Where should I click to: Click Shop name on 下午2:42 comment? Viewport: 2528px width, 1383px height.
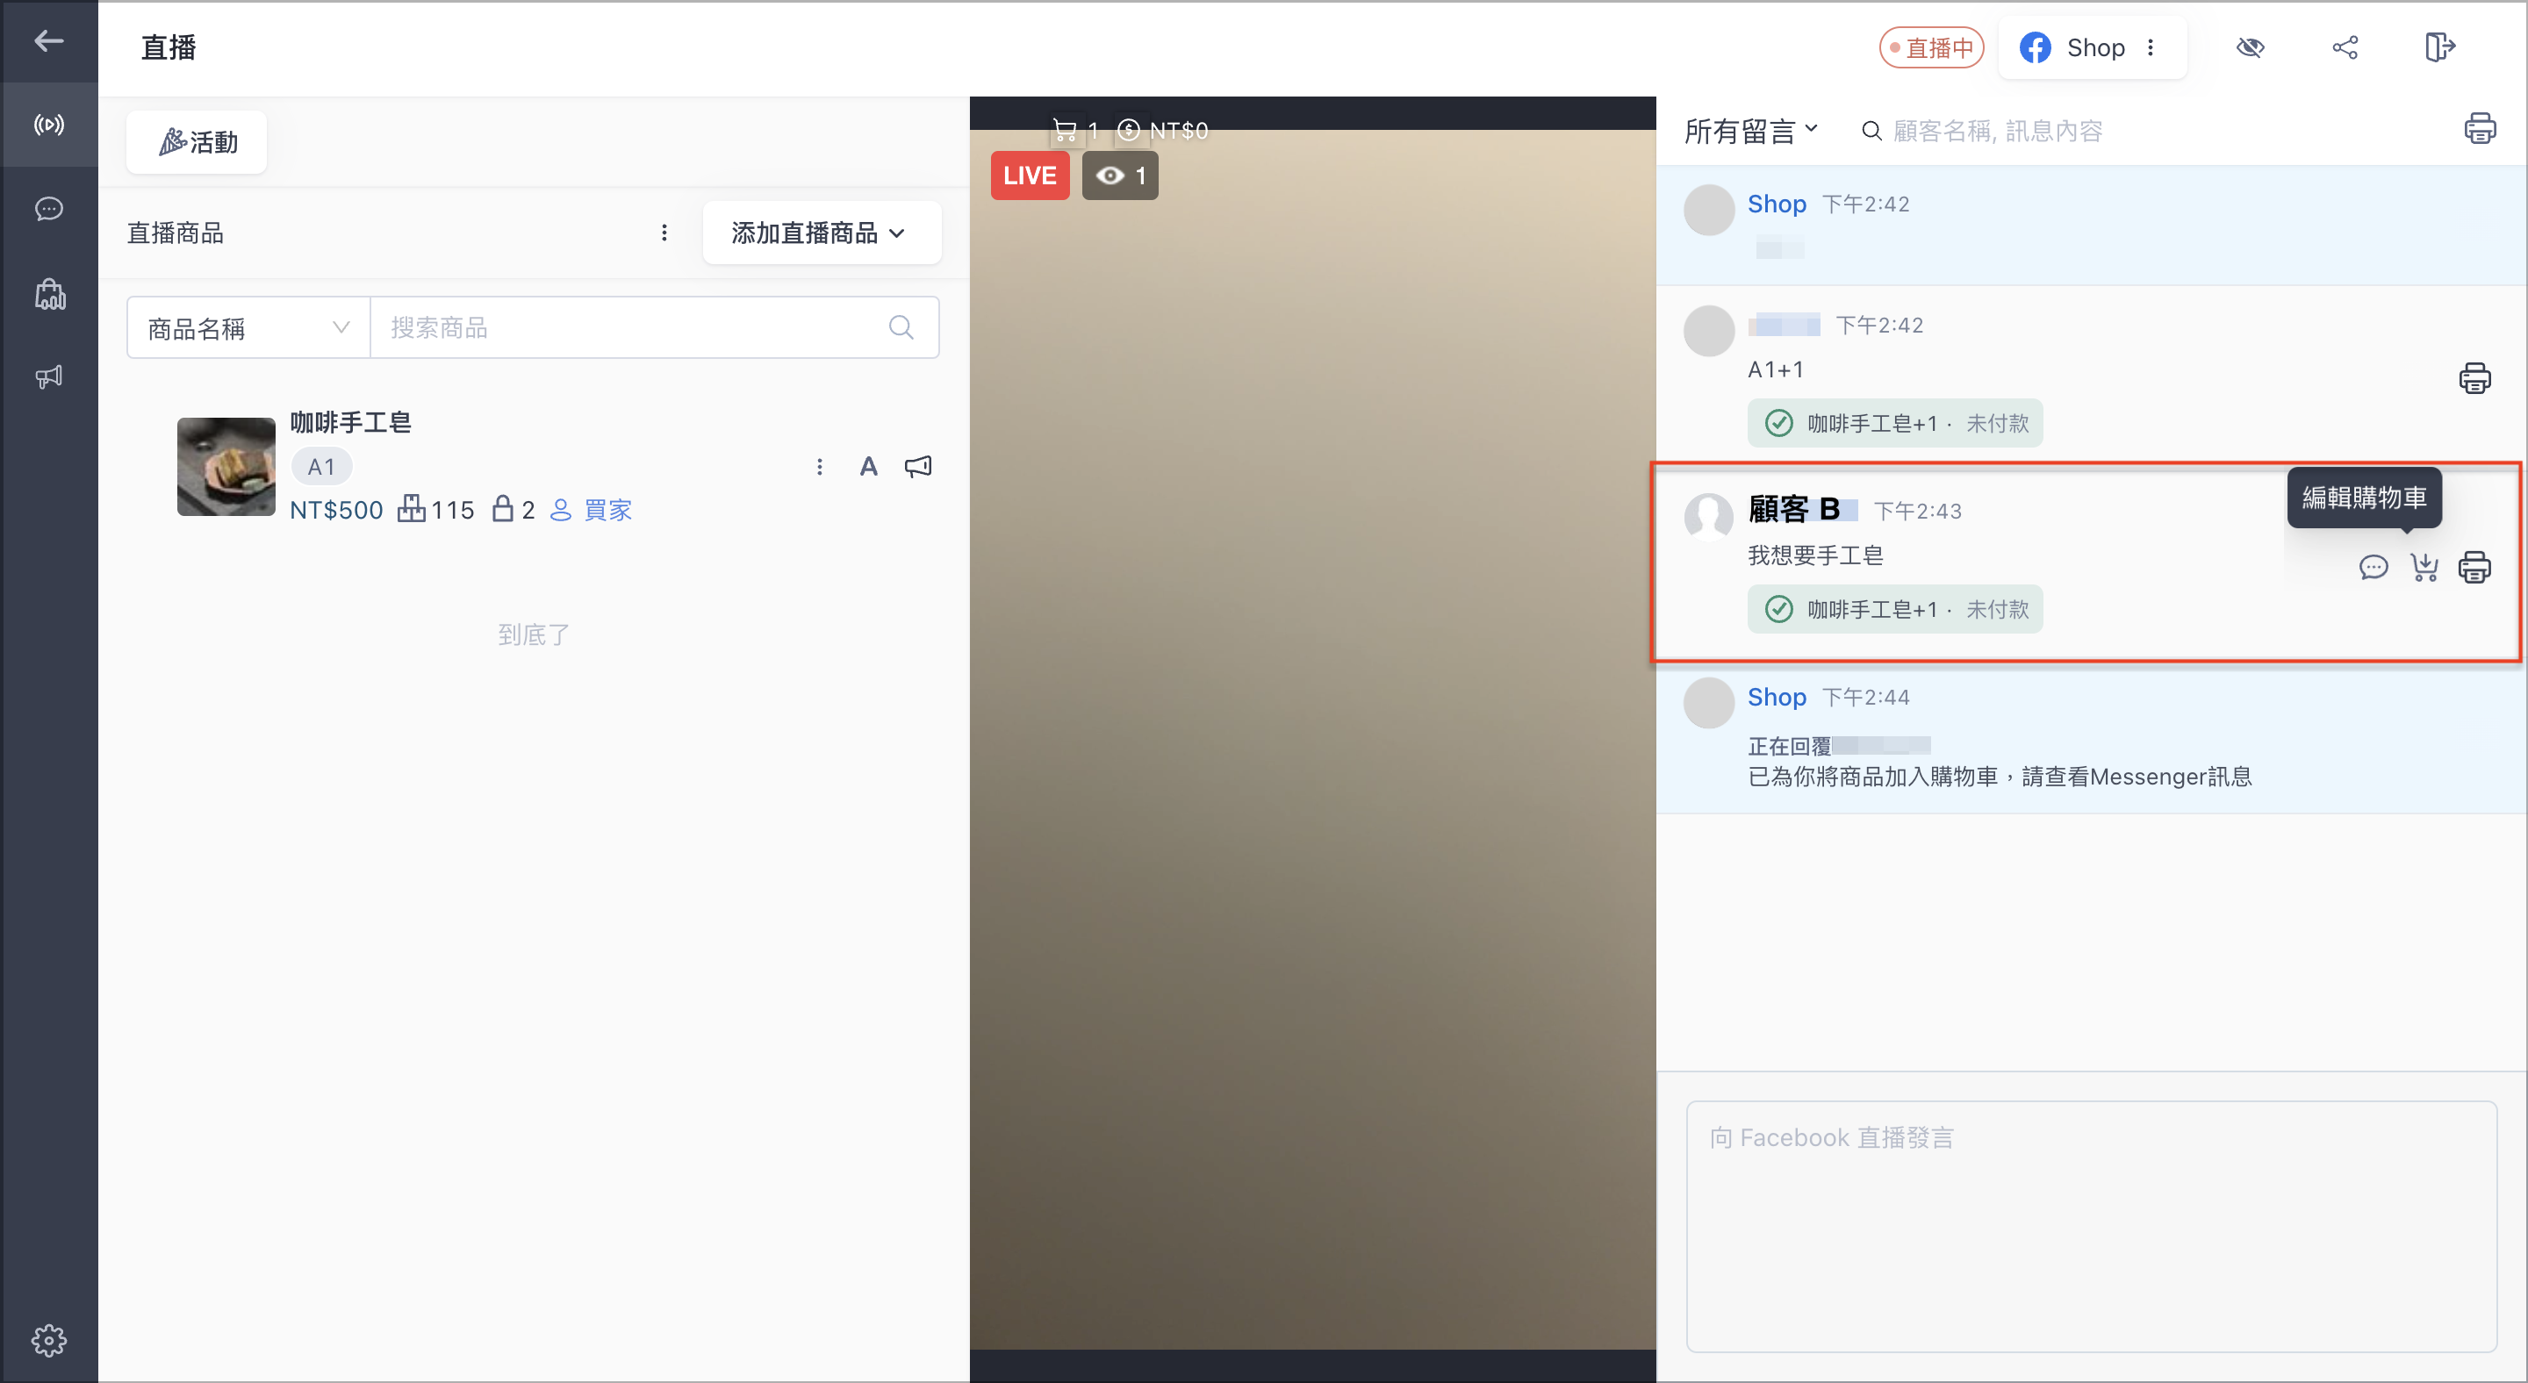1777,204
